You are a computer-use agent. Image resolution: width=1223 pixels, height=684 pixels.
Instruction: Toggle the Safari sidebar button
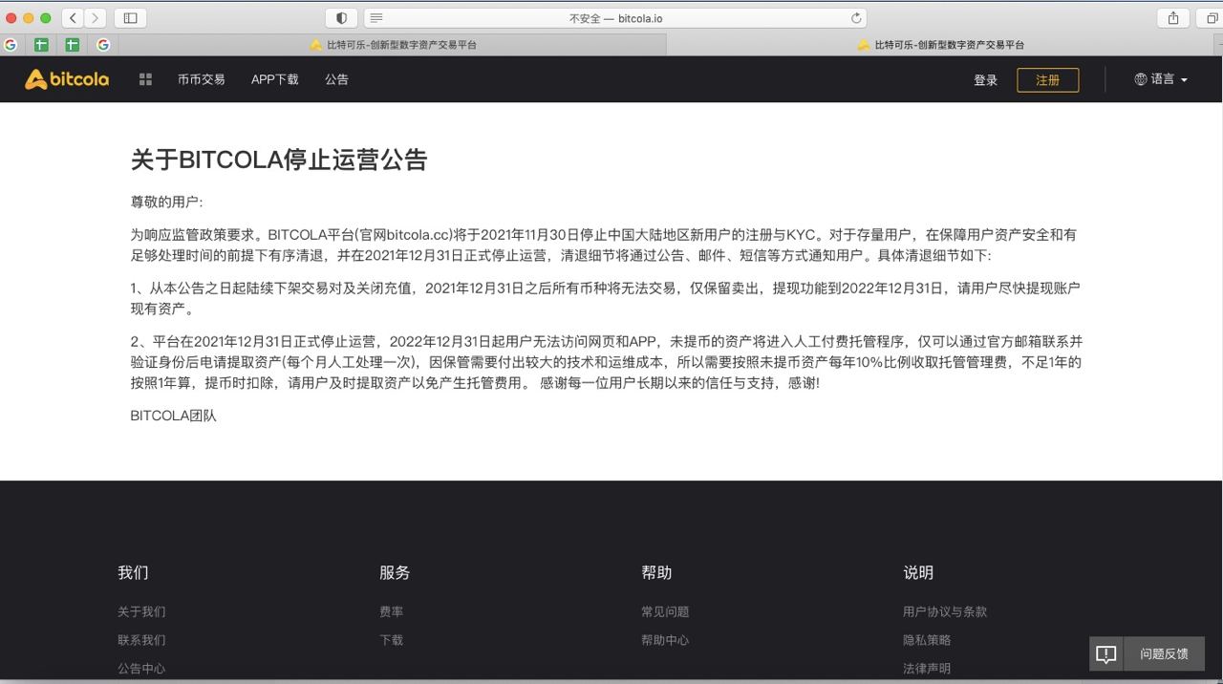tap(131, 17)
